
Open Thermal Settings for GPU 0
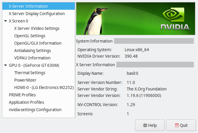point(30,73)
